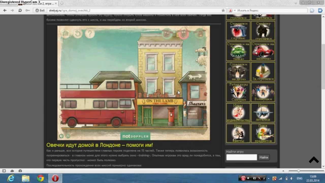Open the war games category thumbnail
325x183 pixels.
[x=263, y=92]
